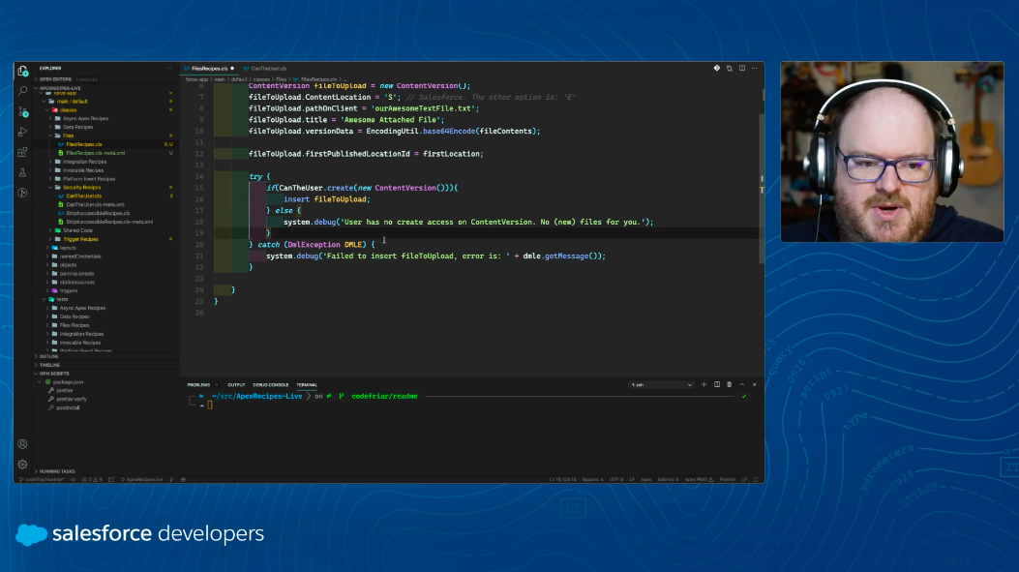
Task: Open StripInaccessibleRecipes.cls file
Action: click(98, 213)
